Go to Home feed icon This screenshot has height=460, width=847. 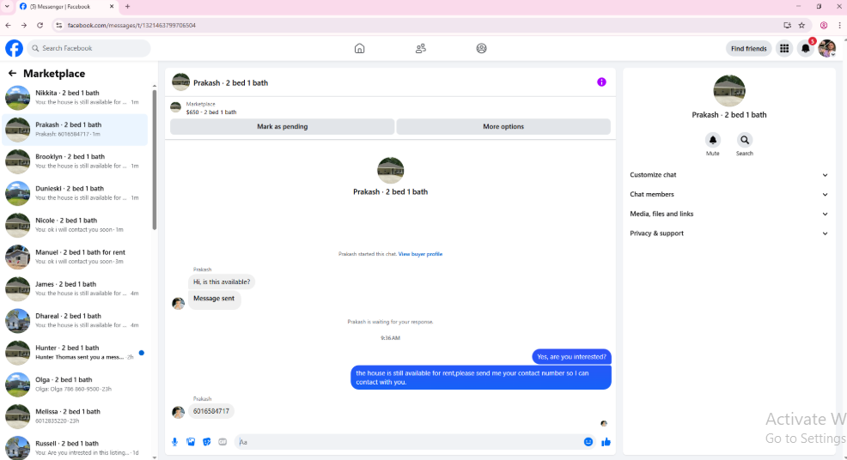(x=359, y=49)
